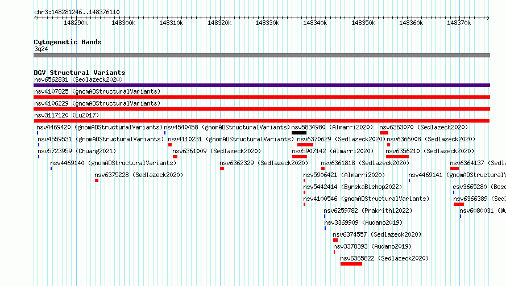Open nsv4110231 gnomAD label
The image size is (506, 286).
click(x=231, y=139)
